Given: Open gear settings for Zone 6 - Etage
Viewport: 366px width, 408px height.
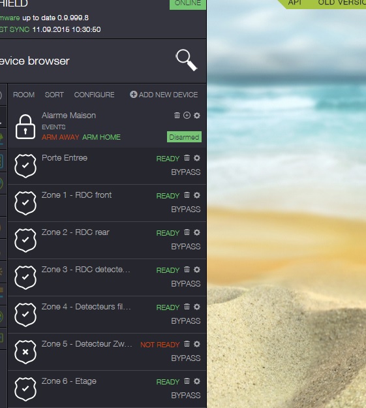Looking at the screenshot, I should pos(197,381).
